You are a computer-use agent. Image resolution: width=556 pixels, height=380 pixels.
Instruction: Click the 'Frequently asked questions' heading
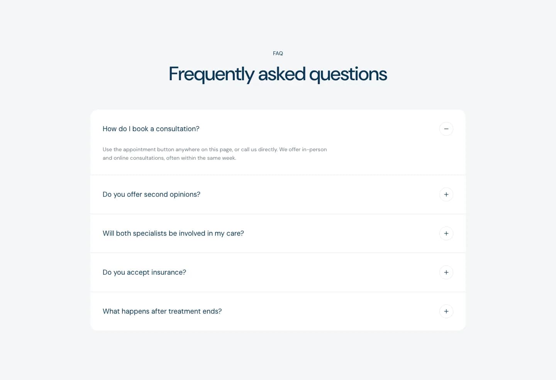pyautogui.click(x=278, y=74)
